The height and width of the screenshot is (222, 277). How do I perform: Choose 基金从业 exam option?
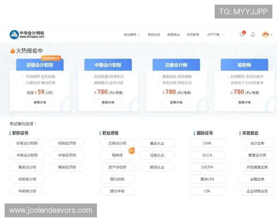[x=157, y=143]
